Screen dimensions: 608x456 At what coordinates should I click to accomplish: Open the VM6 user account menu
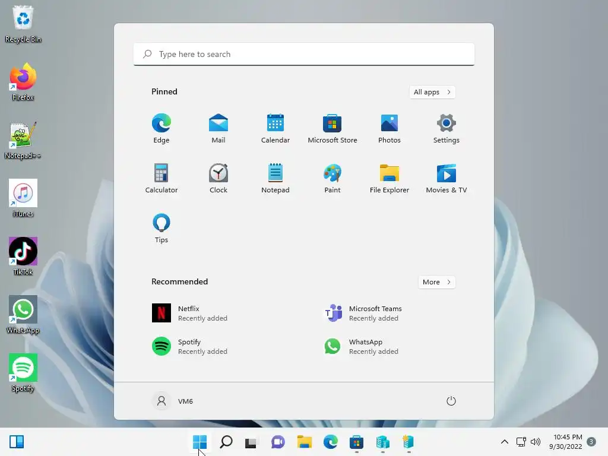pyautogui.click(x=173, y=401)
